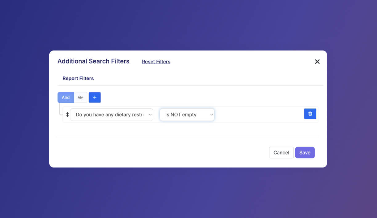Select the And logic toggle
This screenshot has height=218, width=377.
66,97
